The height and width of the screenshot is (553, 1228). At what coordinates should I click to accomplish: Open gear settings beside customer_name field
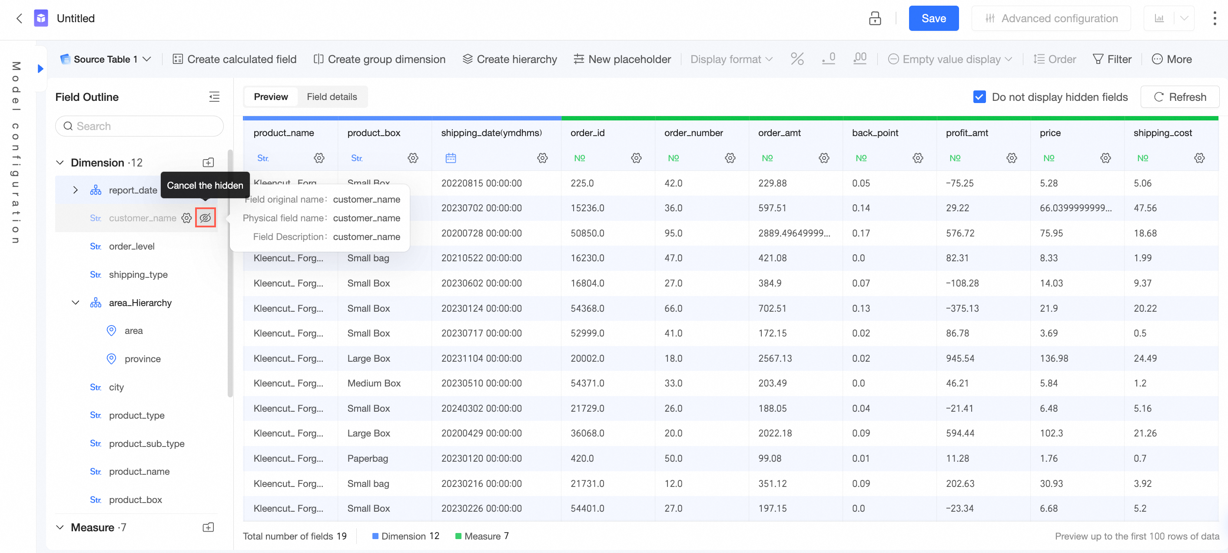(x=186, y=218)
